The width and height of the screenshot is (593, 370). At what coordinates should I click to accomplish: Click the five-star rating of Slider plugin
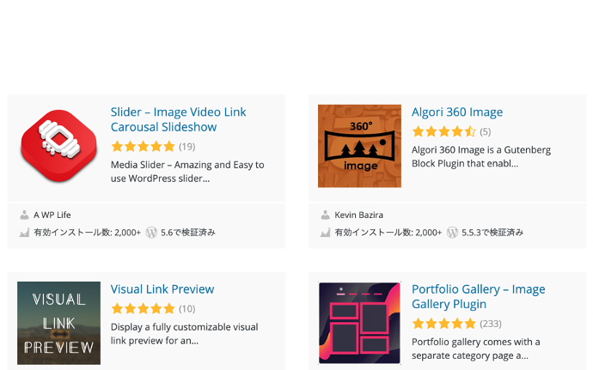coord(143,146)
